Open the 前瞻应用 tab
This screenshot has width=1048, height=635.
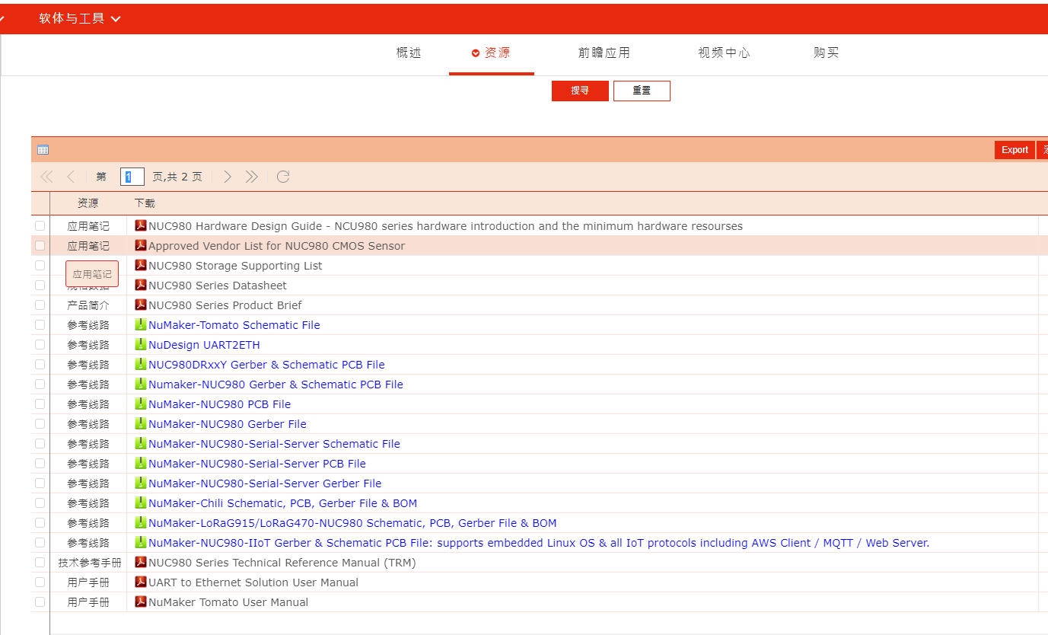coord(604,53)
